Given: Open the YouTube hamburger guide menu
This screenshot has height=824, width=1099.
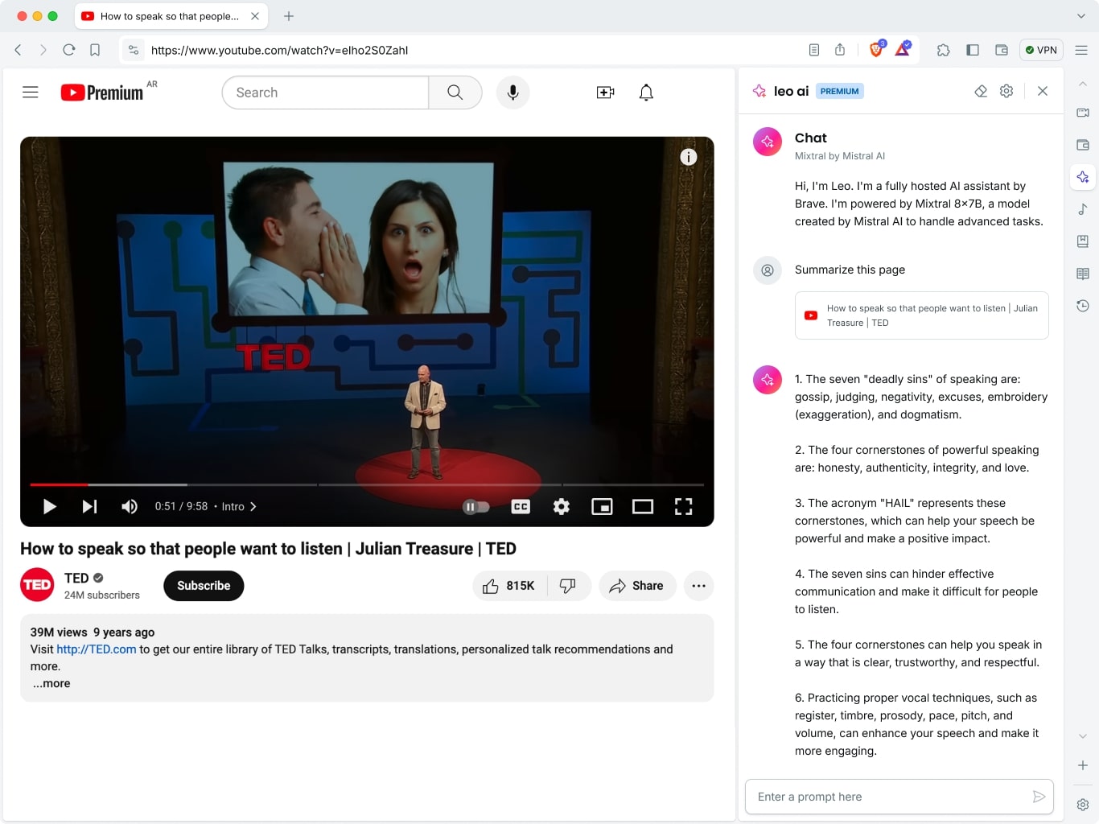Looking at the screenshot, I should (31, 93).
